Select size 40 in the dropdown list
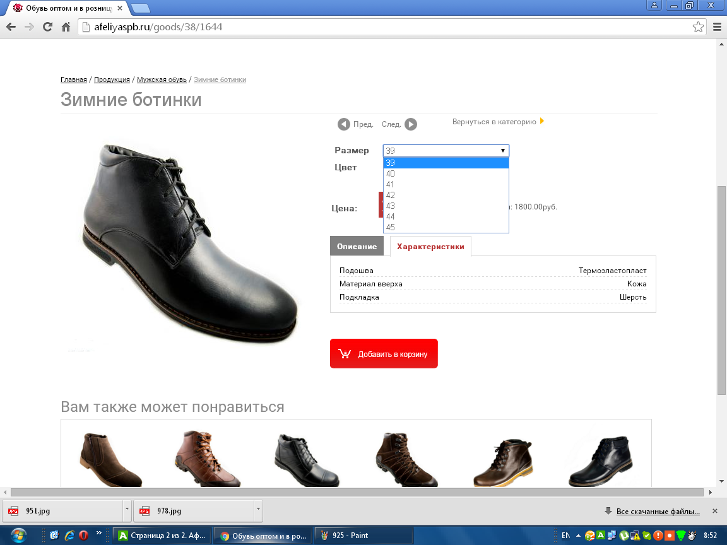This screenshot has width=727, height=545. point(446,174)
